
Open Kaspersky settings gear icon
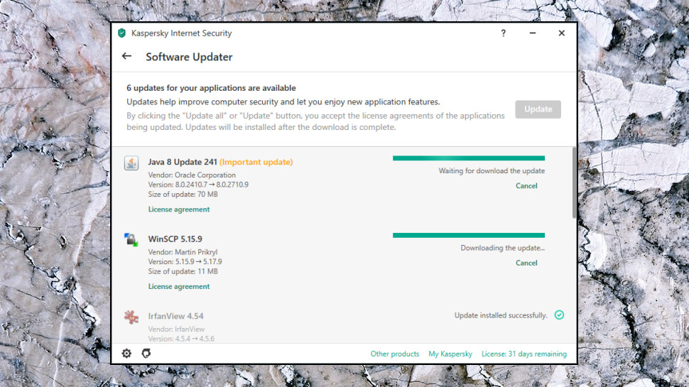point(126,353)
